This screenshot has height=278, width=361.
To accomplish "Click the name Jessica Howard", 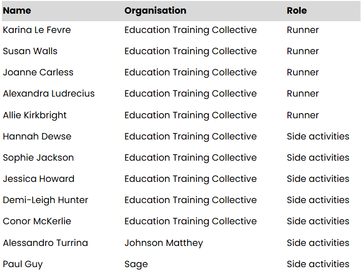I will tap(39, 179).
